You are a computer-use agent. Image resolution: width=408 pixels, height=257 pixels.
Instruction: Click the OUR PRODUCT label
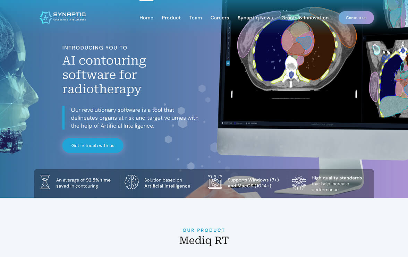(x=204, y=230)
